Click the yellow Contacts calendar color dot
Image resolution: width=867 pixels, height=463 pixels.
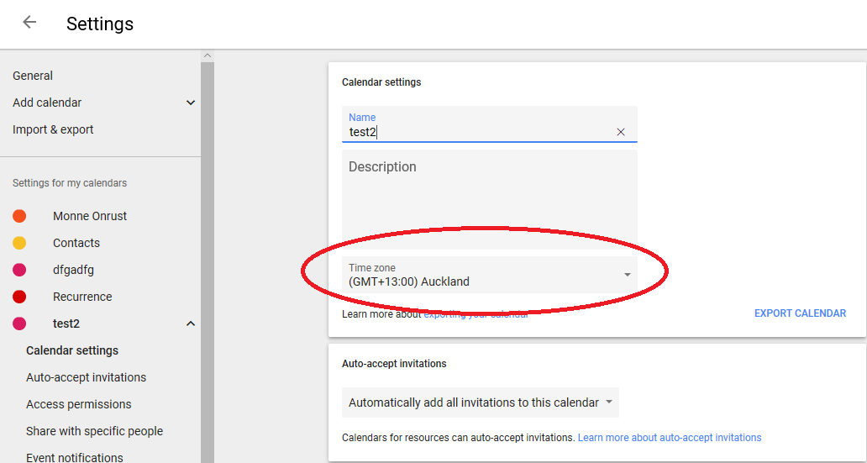(x=19, y=243)
